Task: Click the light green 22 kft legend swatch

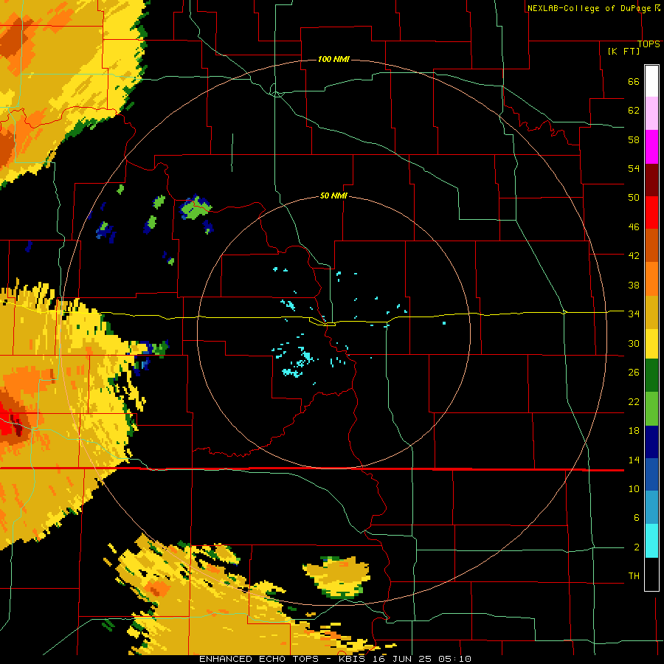Action: (x=651, y=409)
